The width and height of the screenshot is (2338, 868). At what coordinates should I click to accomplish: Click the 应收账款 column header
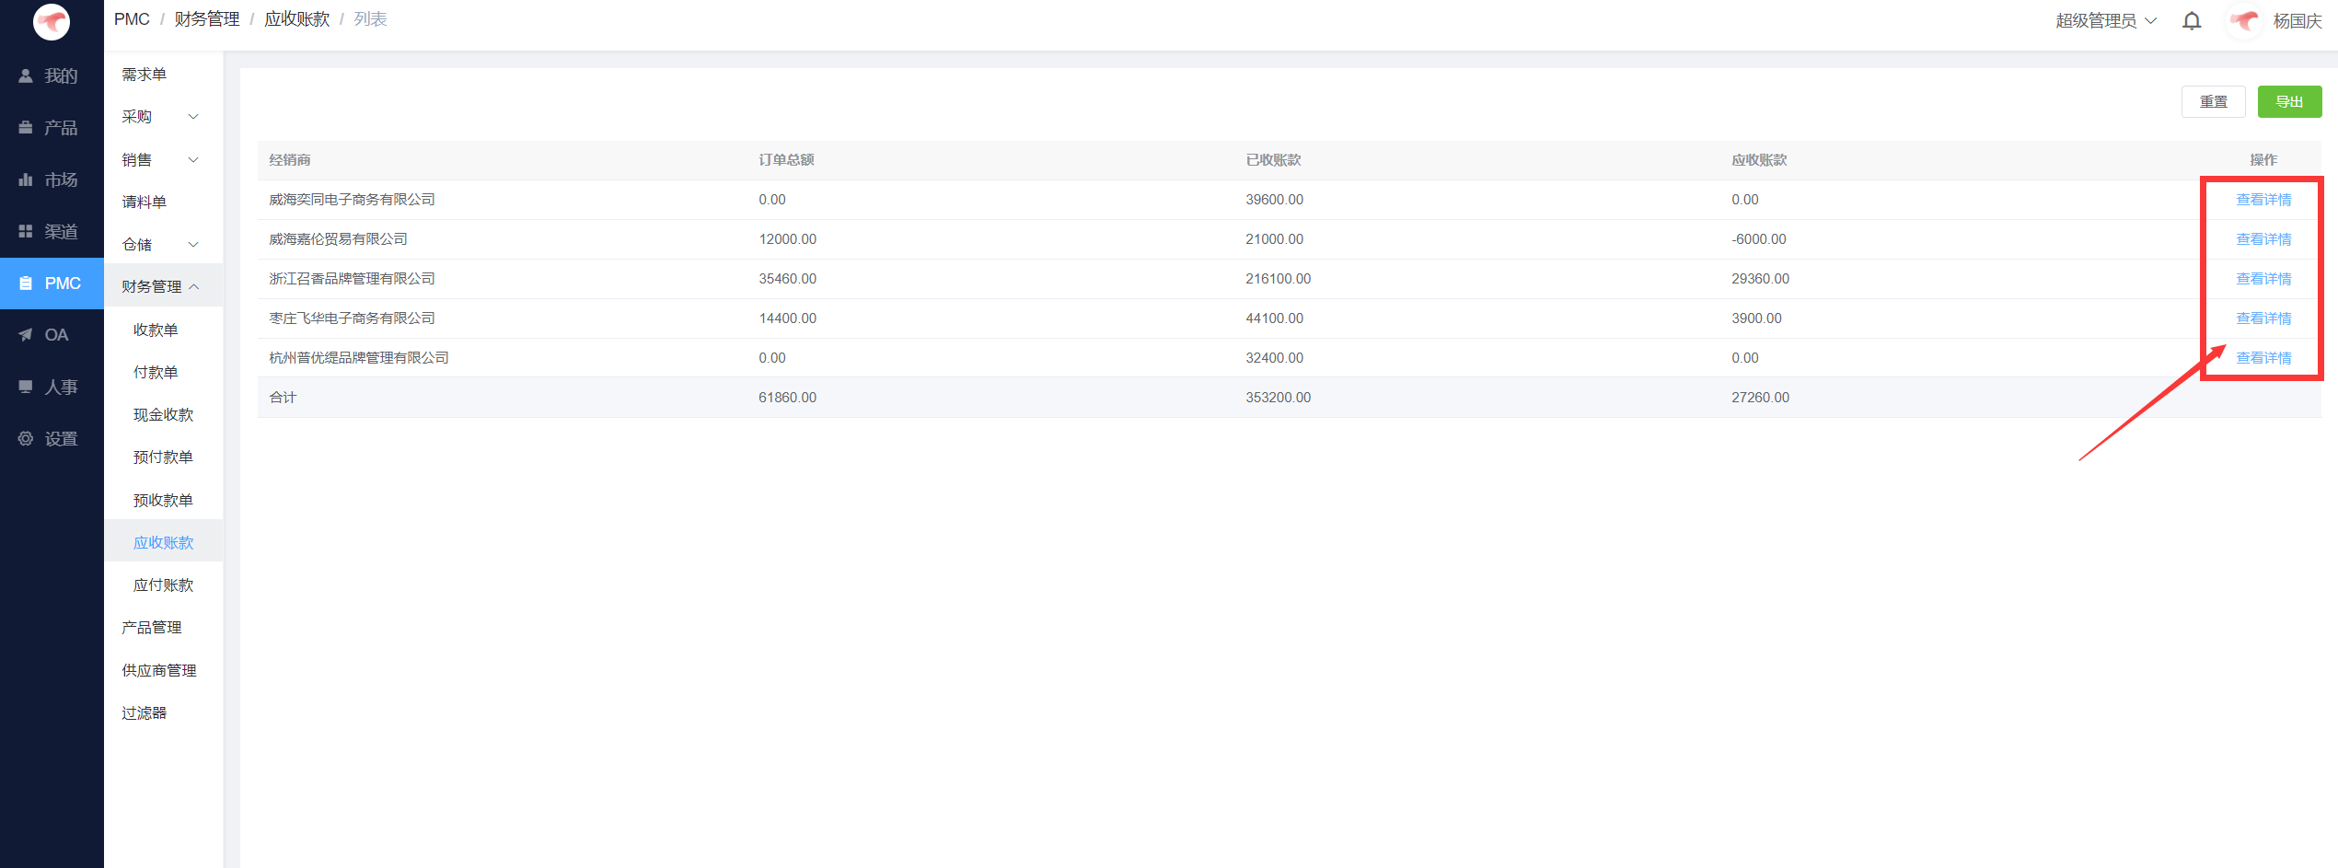1759,160
